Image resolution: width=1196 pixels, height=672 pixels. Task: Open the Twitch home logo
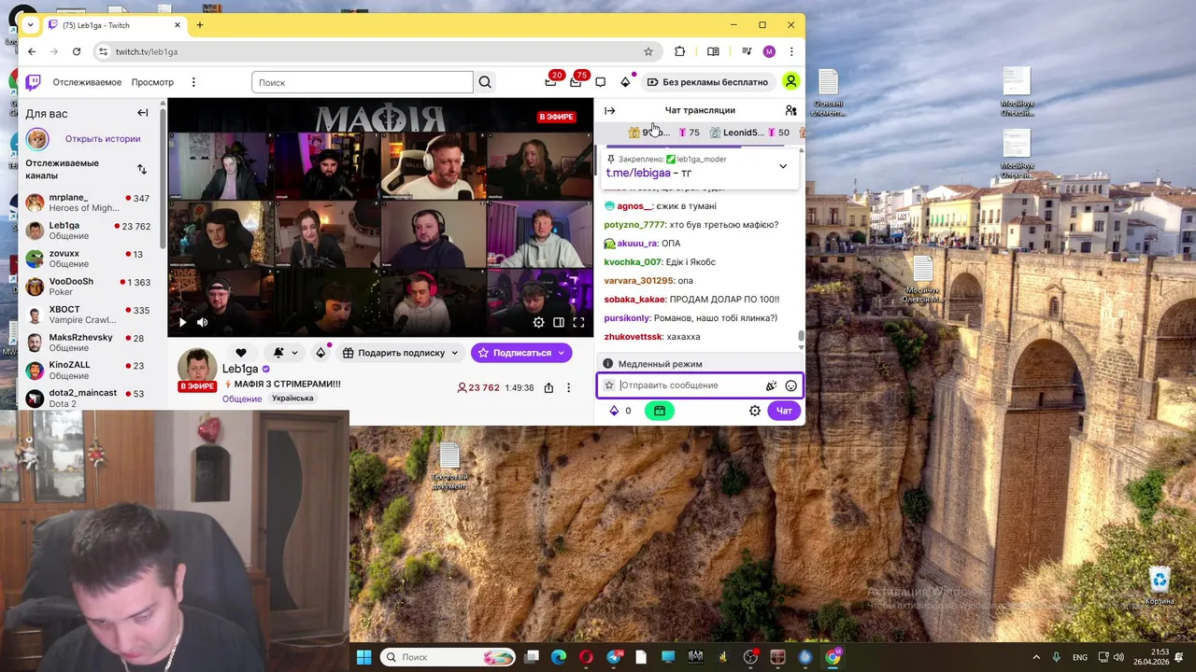33,82
